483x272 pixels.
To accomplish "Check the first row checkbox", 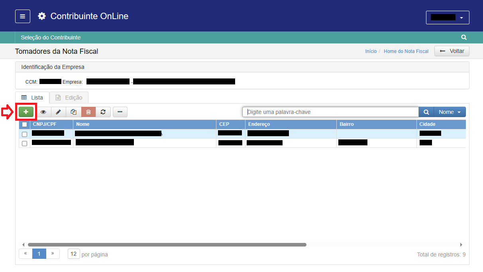I will [24, 134].
